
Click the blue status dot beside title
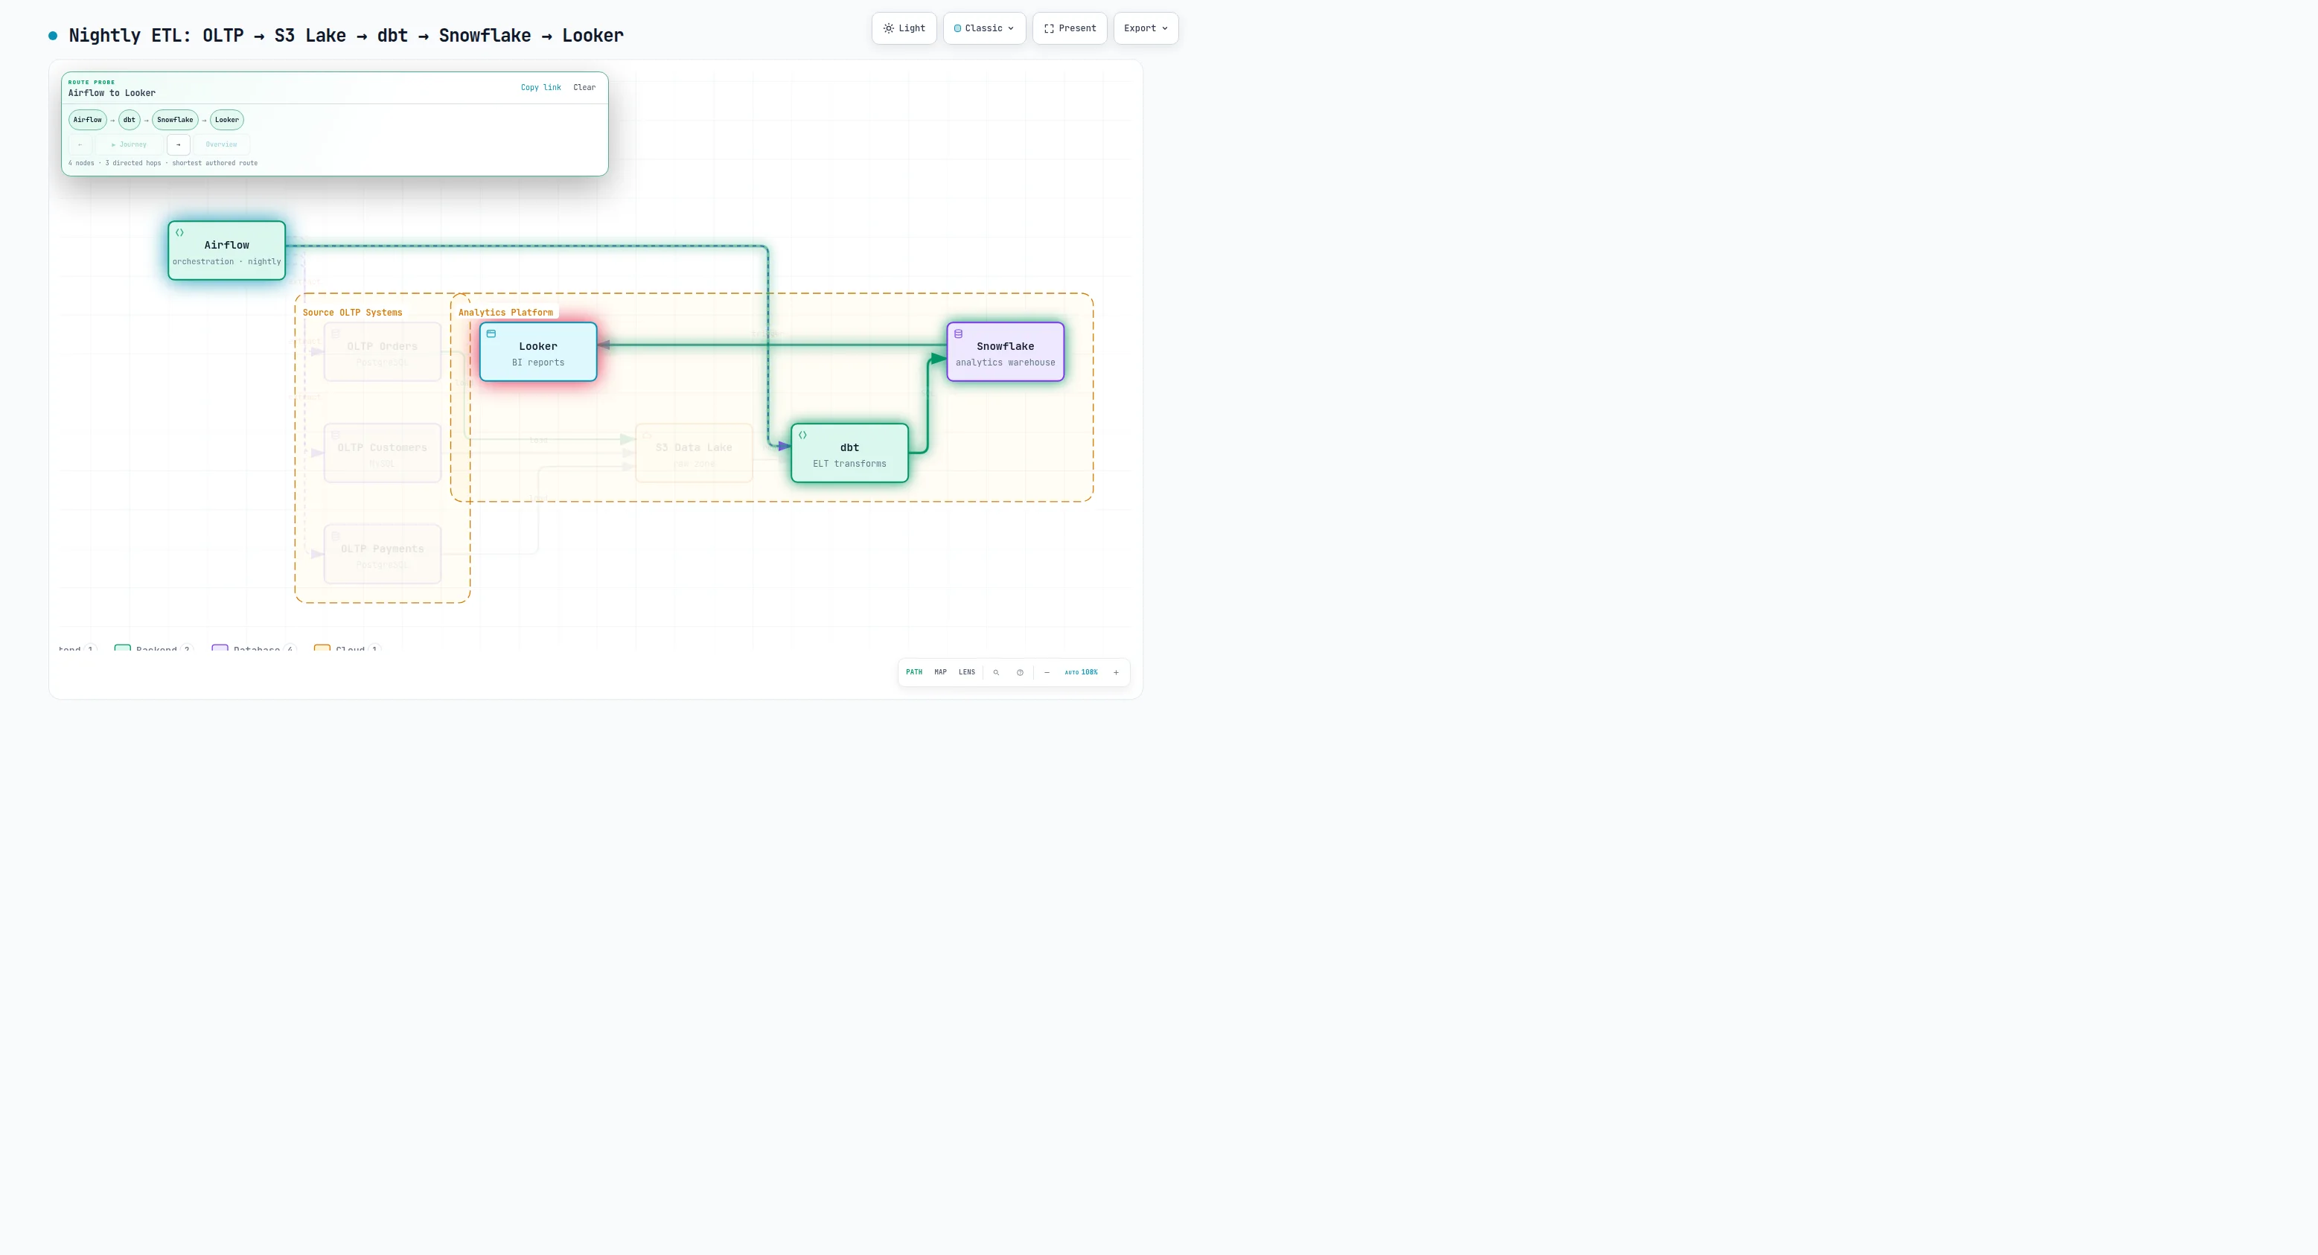point(53,36)
